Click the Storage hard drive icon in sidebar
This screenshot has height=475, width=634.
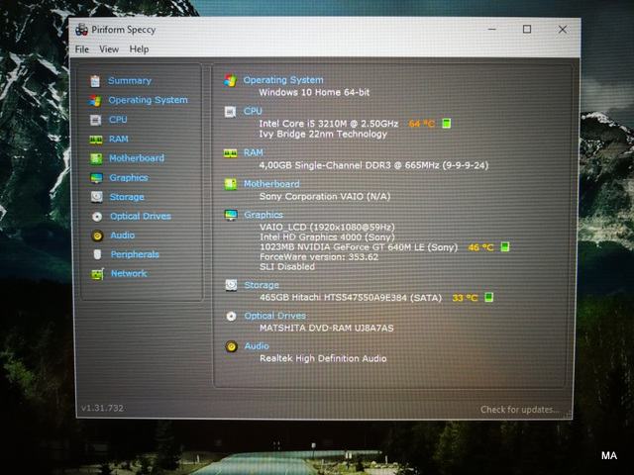click(x=97, y=197)
